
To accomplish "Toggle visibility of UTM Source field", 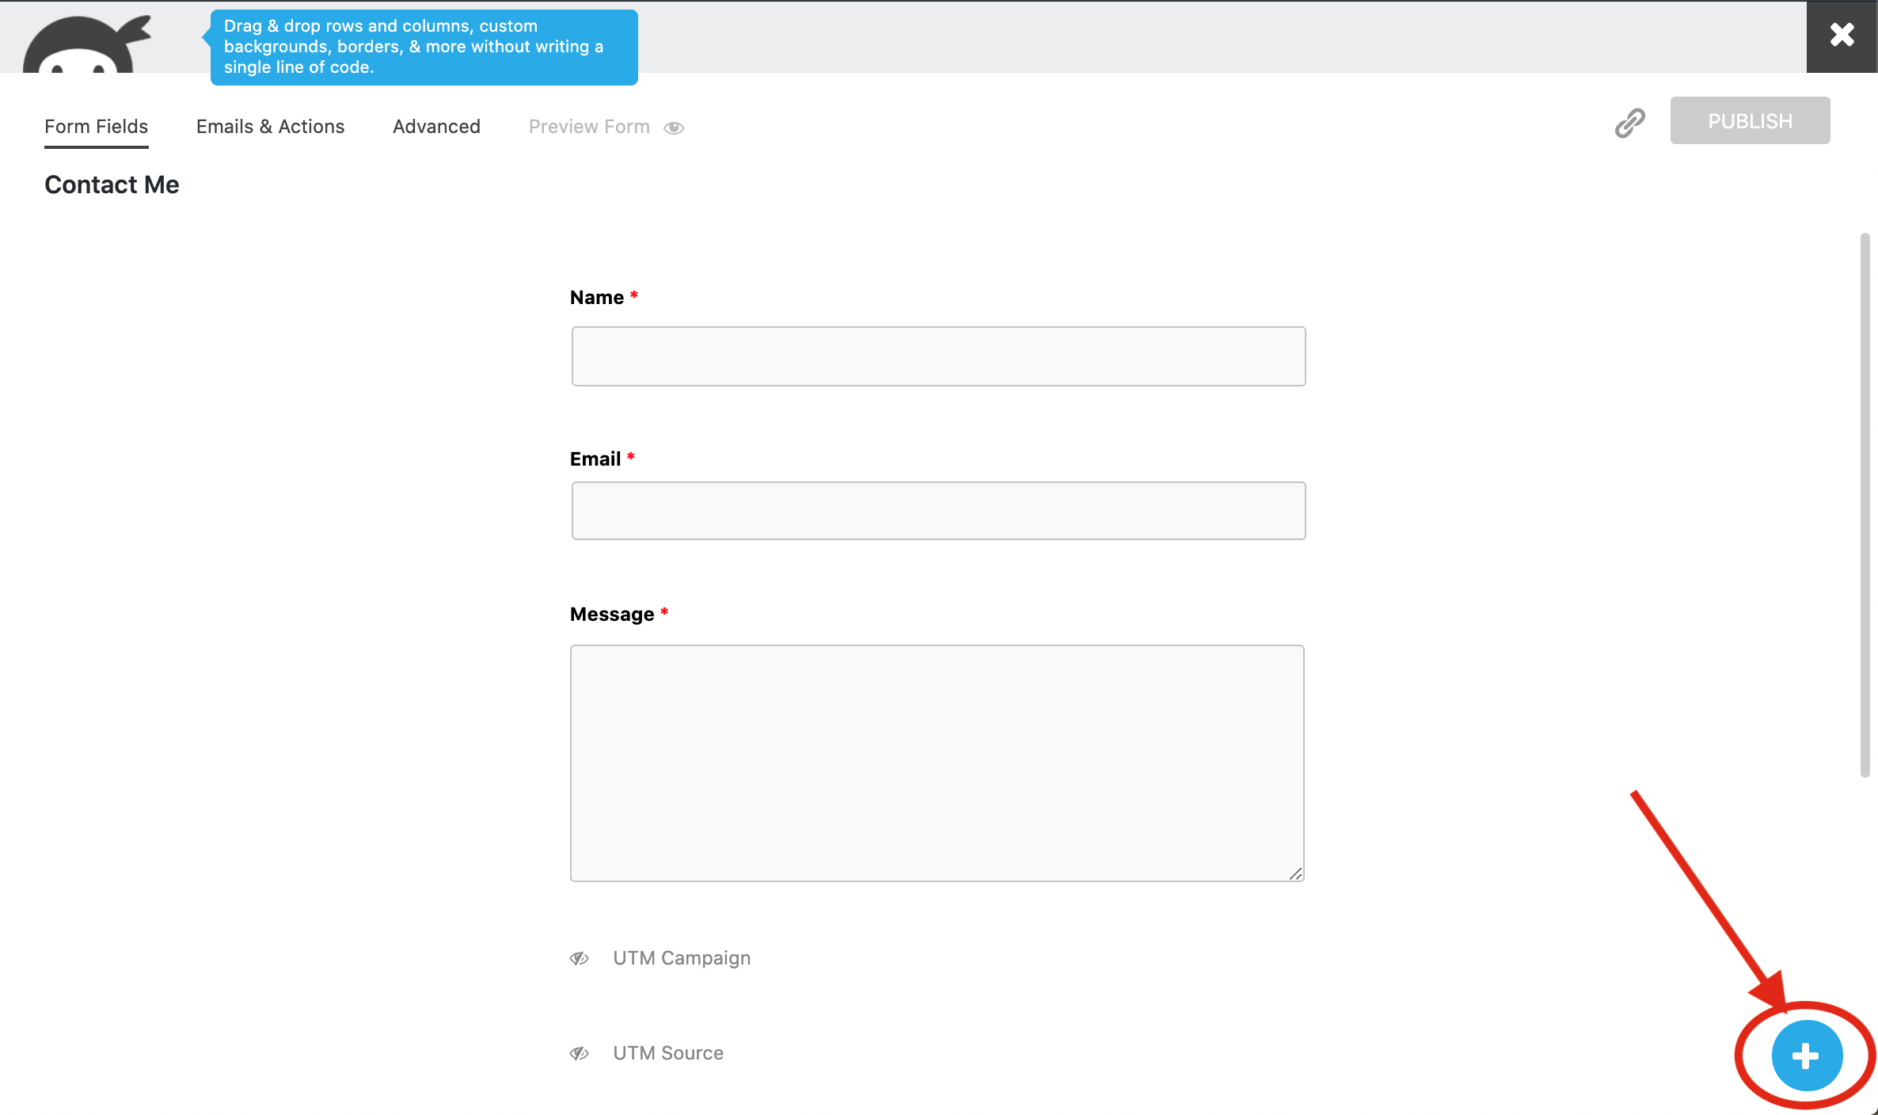I will [x=580, y=1050].
